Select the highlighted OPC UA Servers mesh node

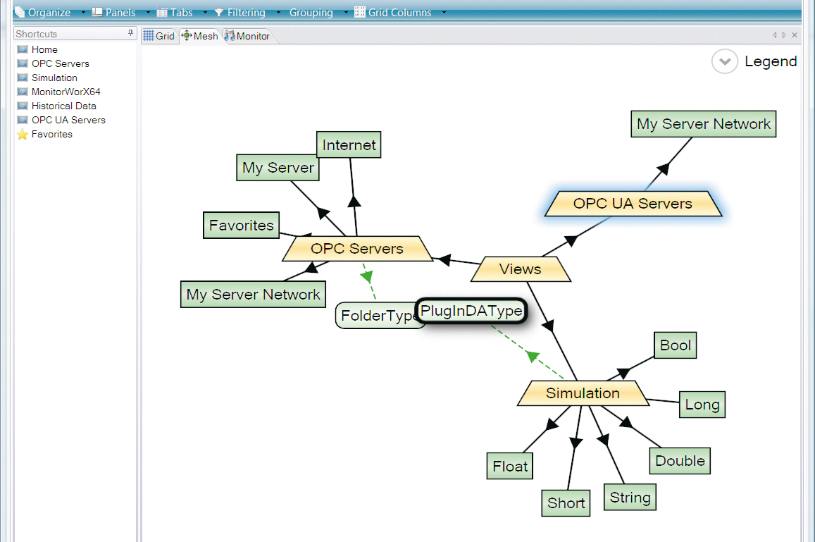point(633,204)
